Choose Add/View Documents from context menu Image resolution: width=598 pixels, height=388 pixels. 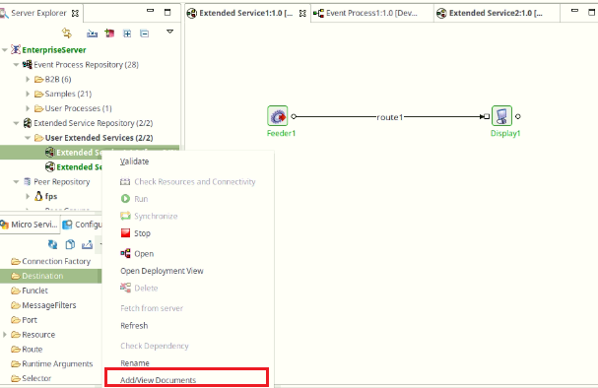click(159, 380)
